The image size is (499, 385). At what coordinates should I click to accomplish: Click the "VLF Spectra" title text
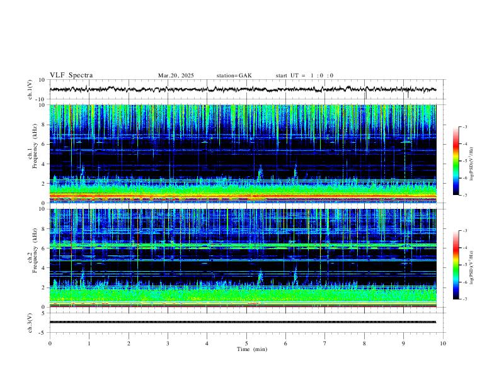(x=71, y=75)
